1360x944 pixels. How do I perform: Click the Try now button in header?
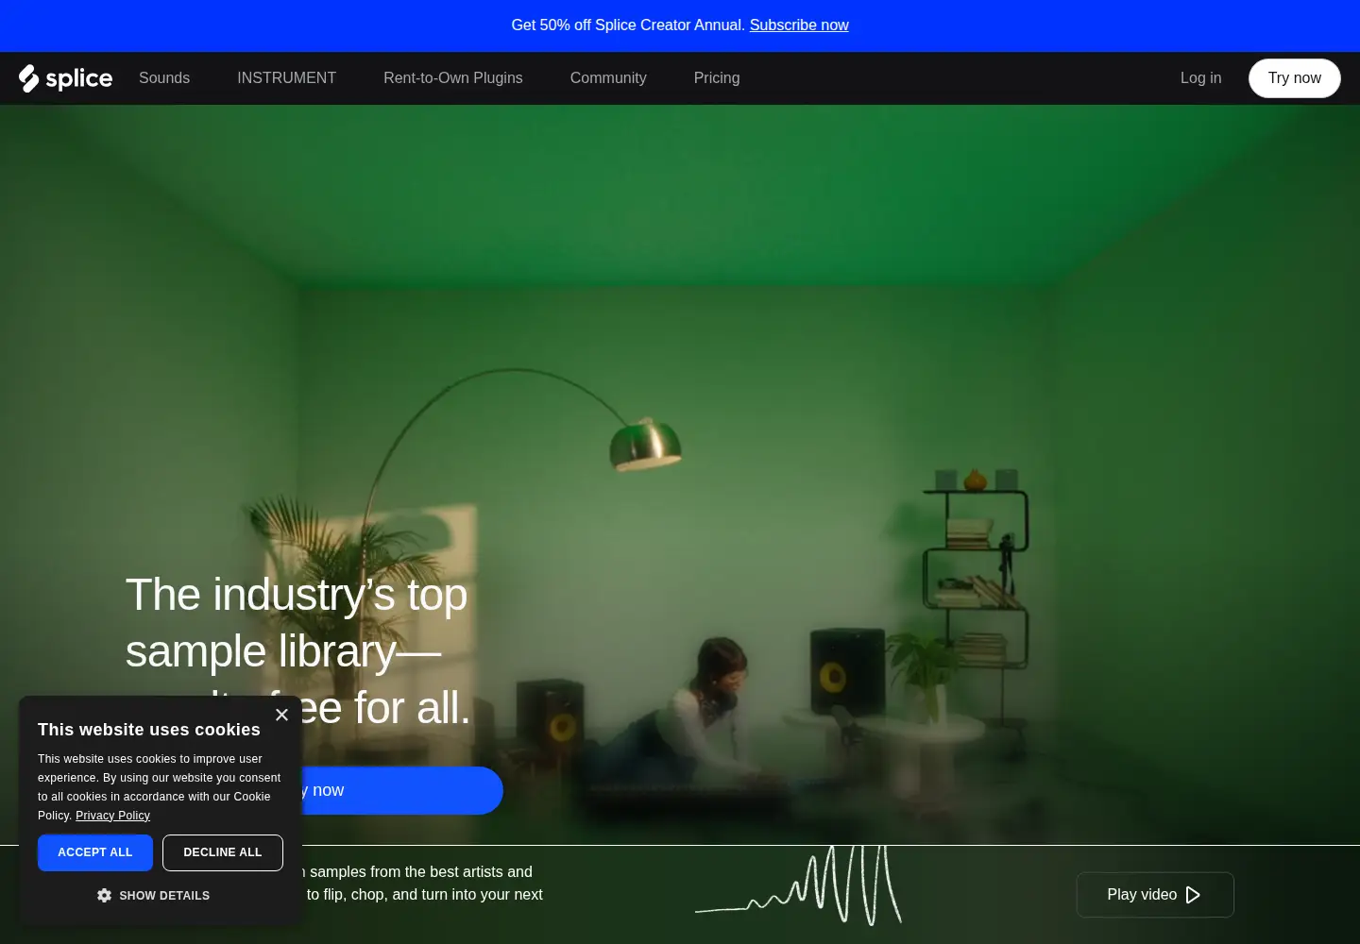tap(1294, 78)
